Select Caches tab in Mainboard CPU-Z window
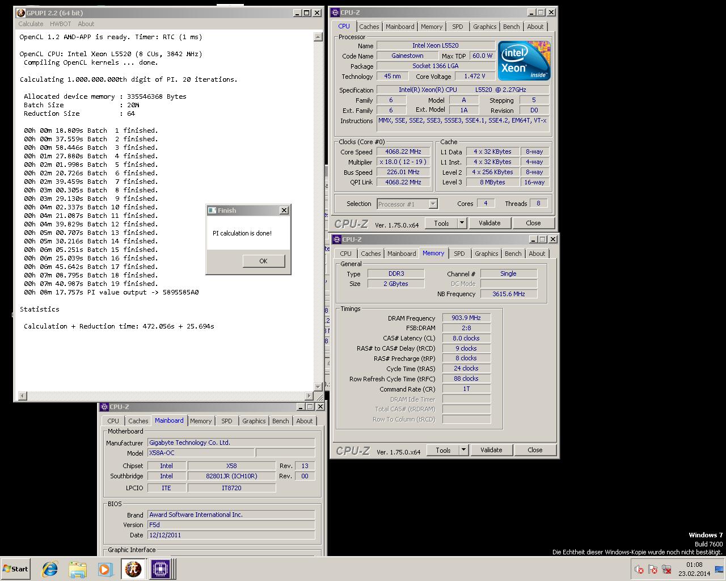The height and width of the screenshot is (581, 726). pyautogui.click(x=138, y=421)
